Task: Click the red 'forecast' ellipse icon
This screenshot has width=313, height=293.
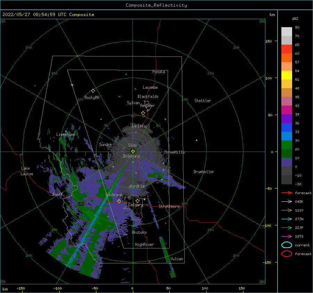Action: (287, 254)
